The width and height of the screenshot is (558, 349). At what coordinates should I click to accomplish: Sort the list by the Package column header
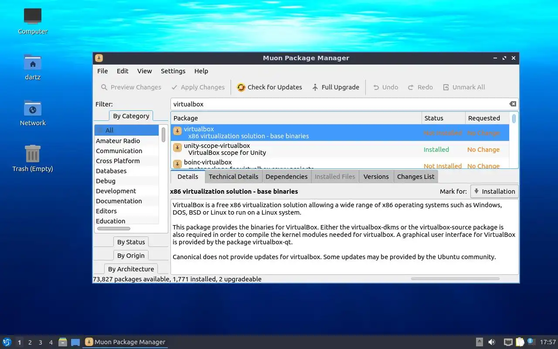(296, 118)
